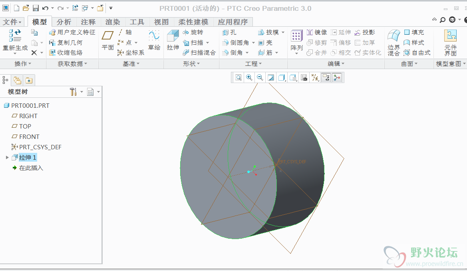This screenshot has width=467, height=271.
Task: Open the 文件 (File) menu
Action: 12,22
